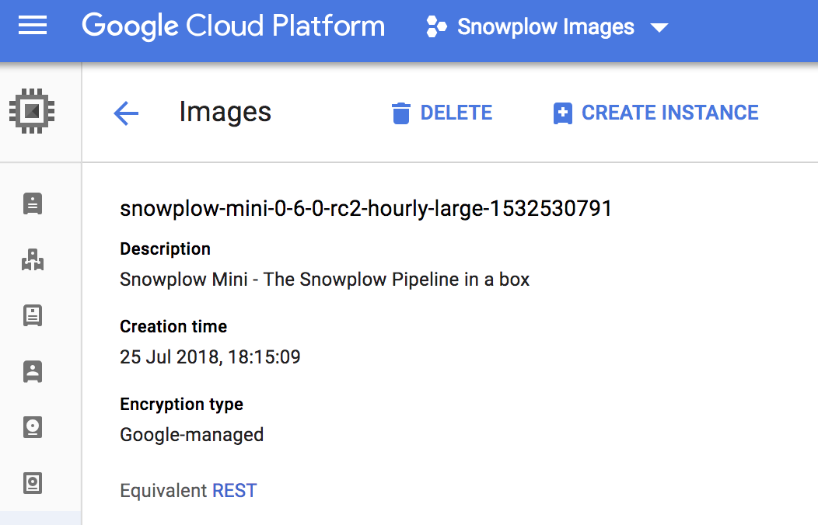Viewport: 818px width, 525px height.
Task: Click the Google Cloud Platform logo text
Action: (x=233, y=26)
